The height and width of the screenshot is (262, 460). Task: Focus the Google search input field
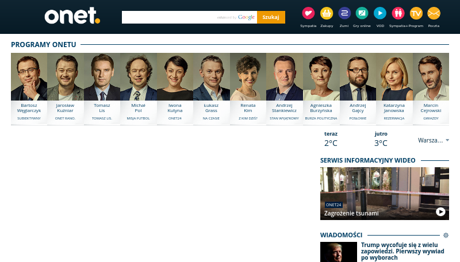[x=189, y=17]
